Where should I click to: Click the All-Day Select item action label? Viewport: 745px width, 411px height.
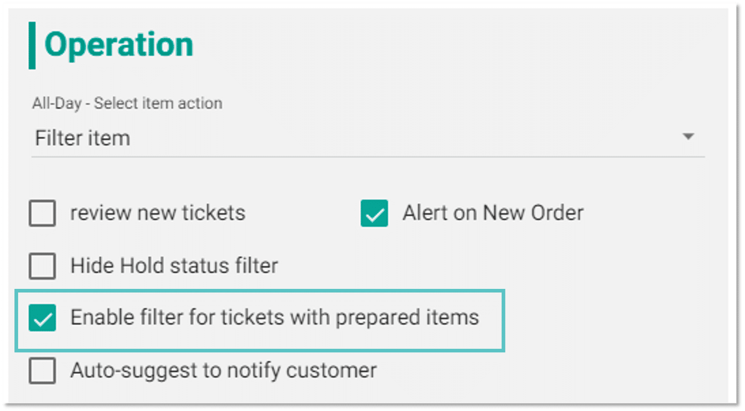click(x=127, y=104)
